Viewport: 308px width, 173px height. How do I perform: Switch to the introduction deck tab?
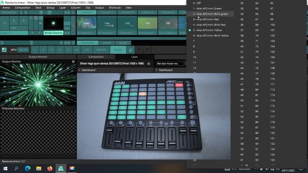(88, 43)
